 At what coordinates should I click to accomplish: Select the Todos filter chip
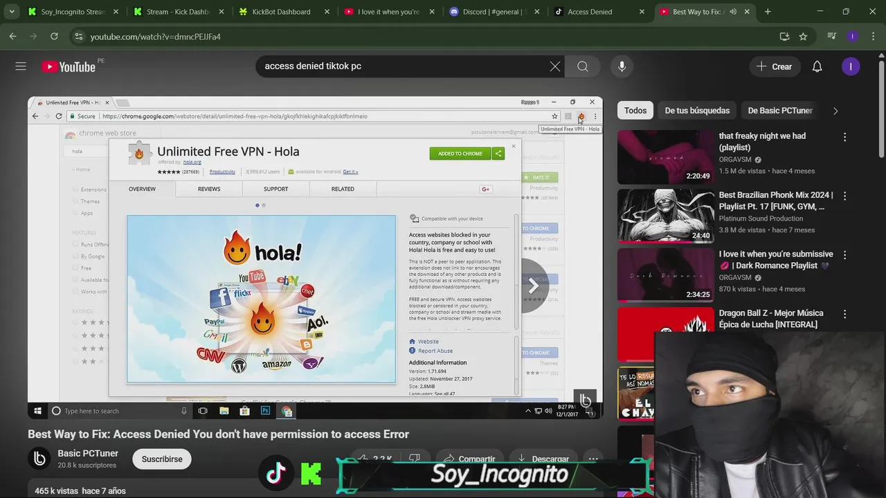click(635, 111)
